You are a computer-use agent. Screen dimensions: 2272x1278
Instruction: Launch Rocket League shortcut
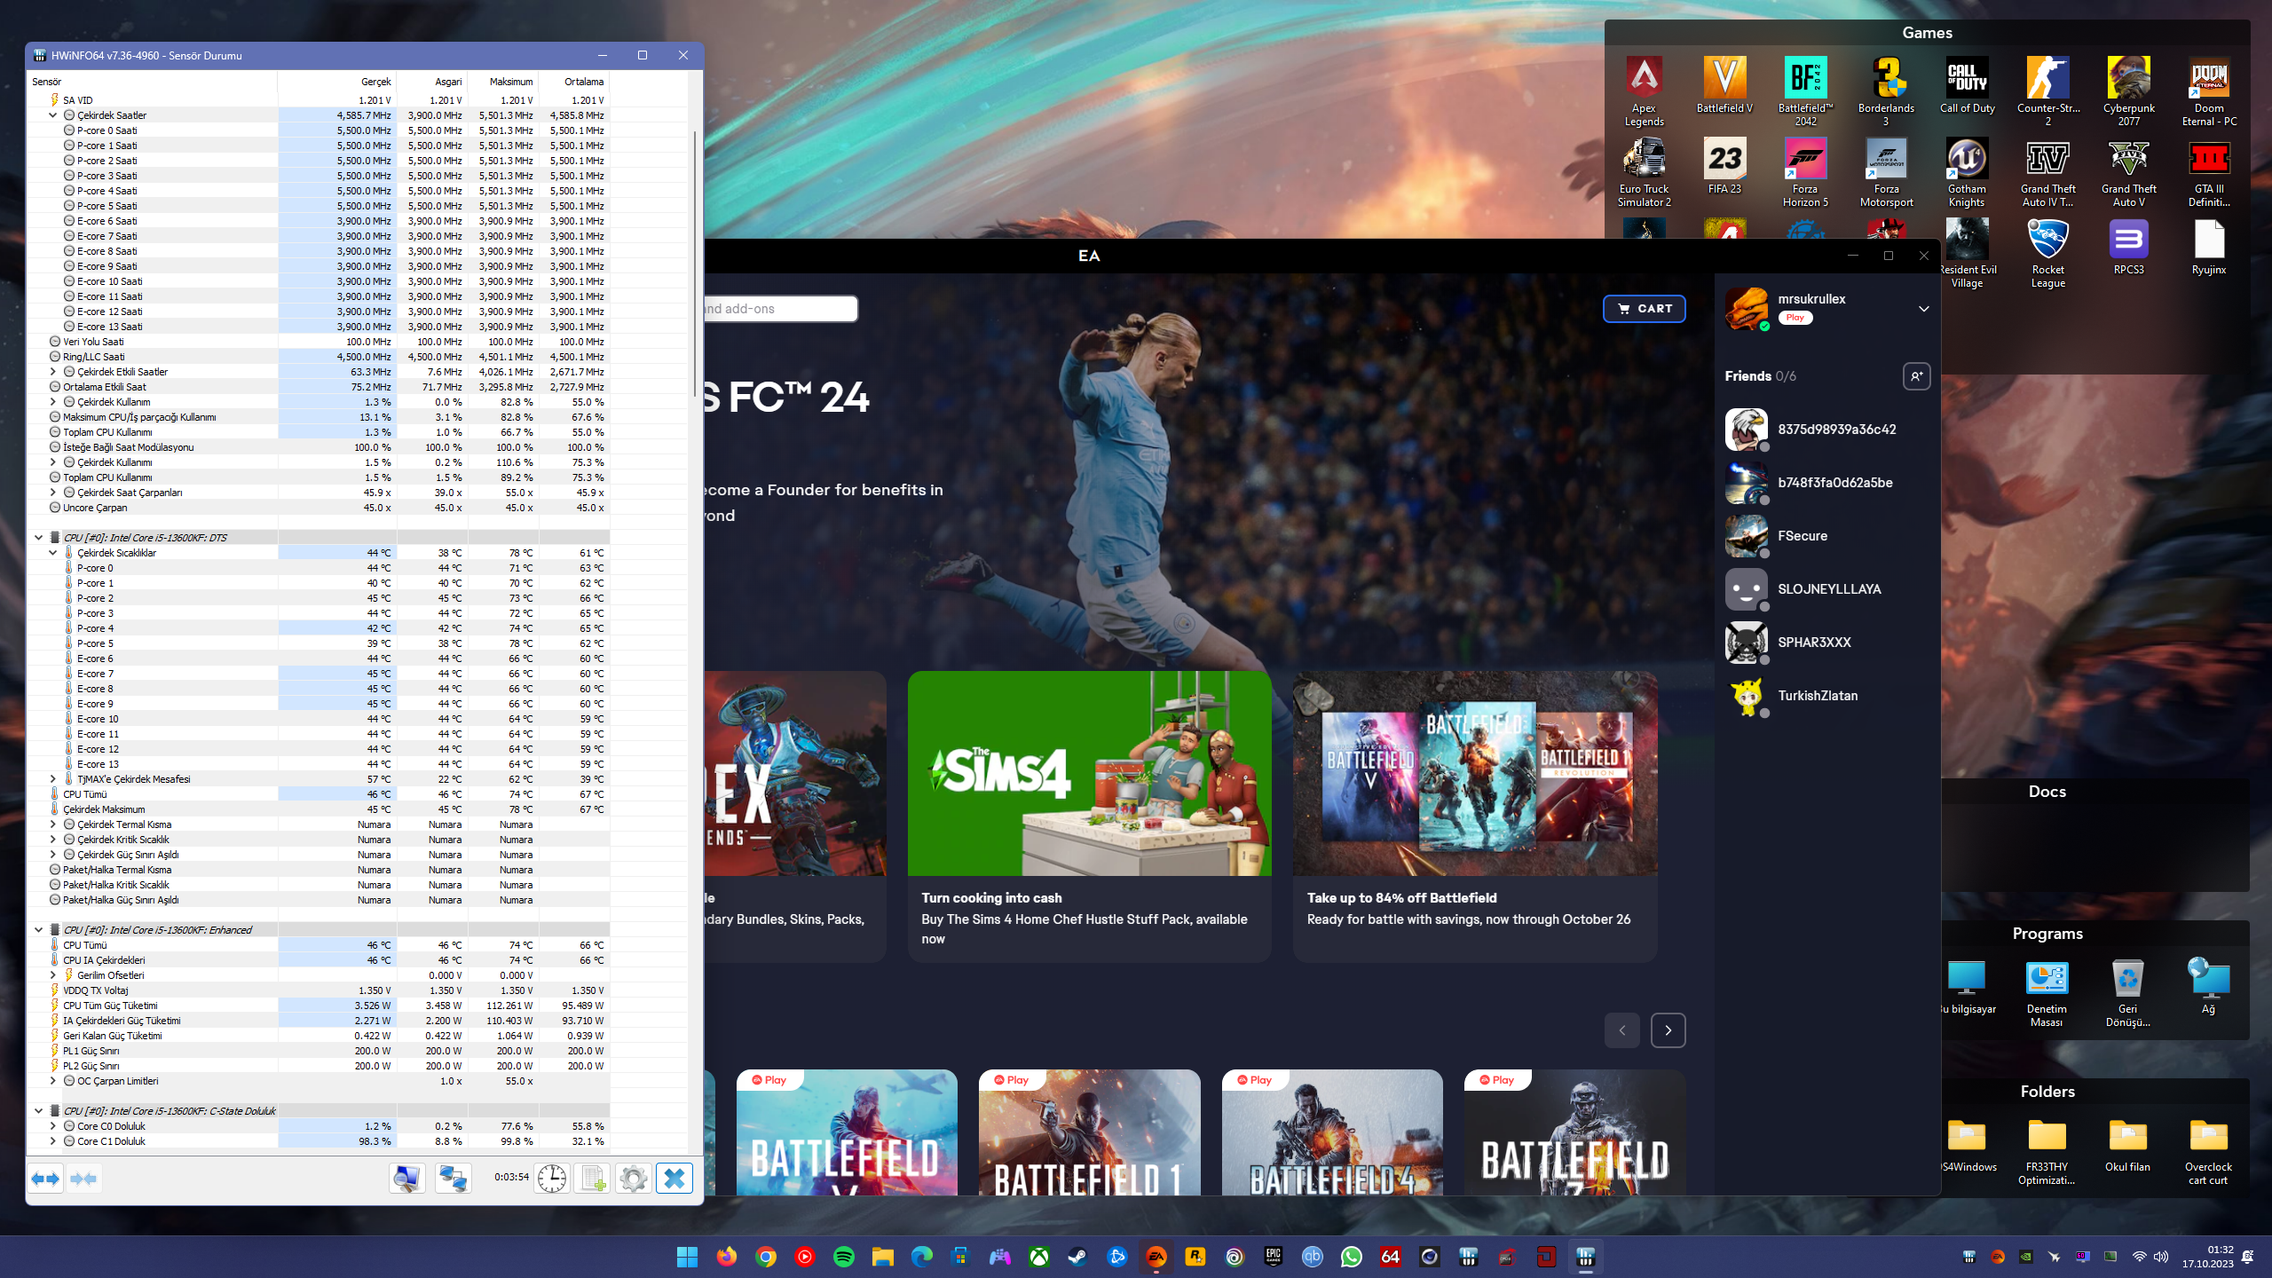tap(2047, 253)
